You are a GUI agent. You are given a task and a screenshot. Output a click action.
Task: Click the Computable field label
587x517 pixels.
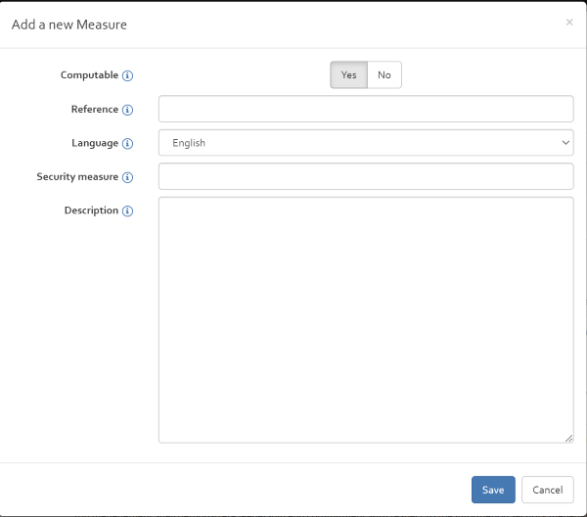click(89, 75)
